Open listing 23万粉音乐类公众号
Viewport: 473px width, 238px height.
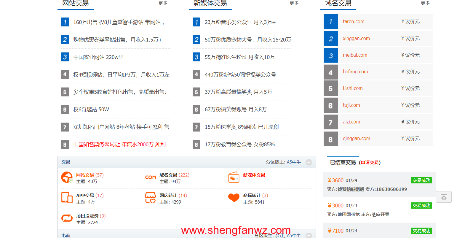(x=240, y=22)
